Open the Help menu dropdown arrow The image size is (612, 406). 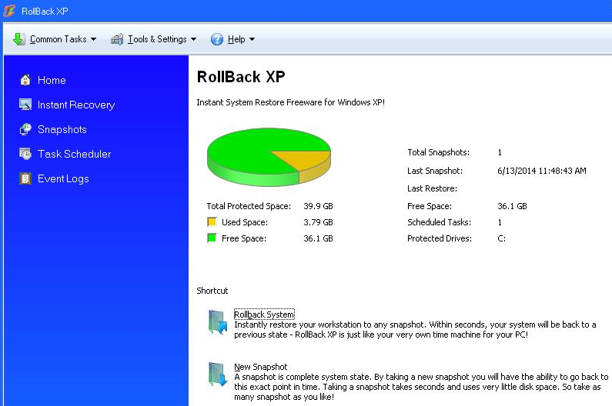click(252, 40)
